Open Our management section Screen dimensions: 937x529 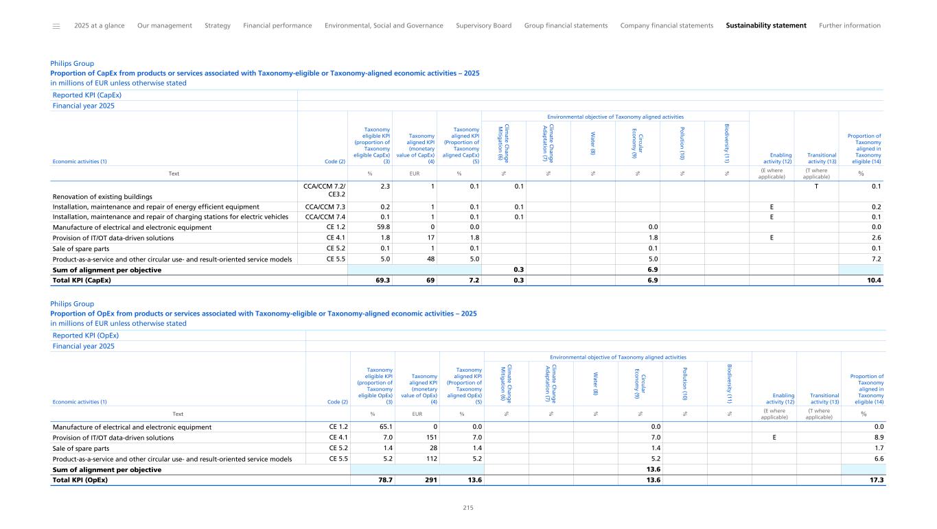[x=165, y=26]
